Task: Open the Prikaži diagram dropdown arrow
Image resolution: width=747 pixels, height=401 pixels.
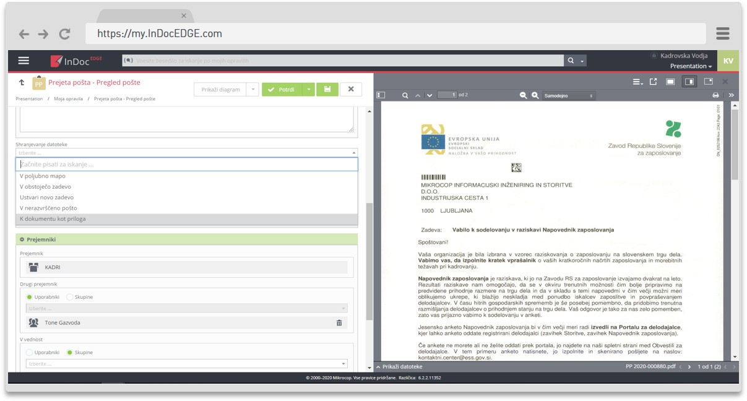Action: [252, 90]
